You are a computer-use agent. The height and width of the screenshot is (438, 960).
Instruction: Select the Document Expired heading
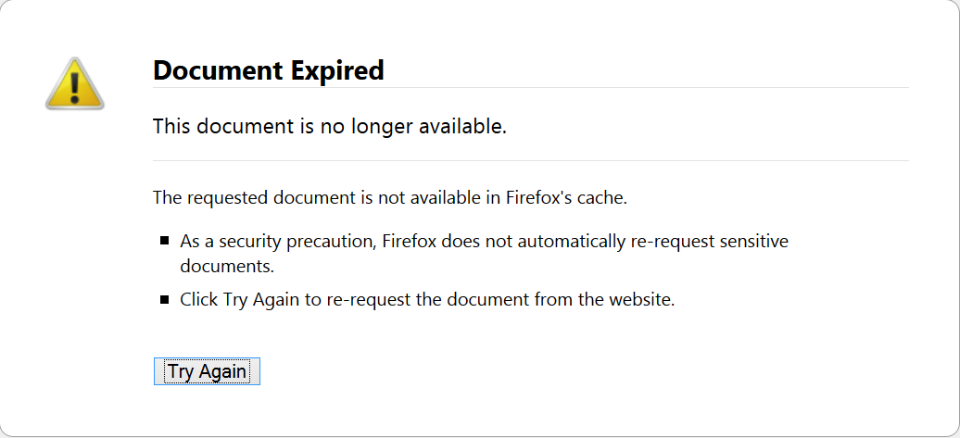pyautogui.click(x=268, y=70)
